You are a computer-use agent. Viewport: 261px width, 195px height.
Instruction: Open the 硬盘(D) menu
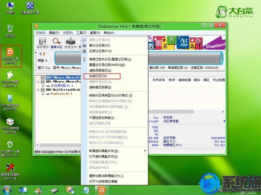(54, 33)
